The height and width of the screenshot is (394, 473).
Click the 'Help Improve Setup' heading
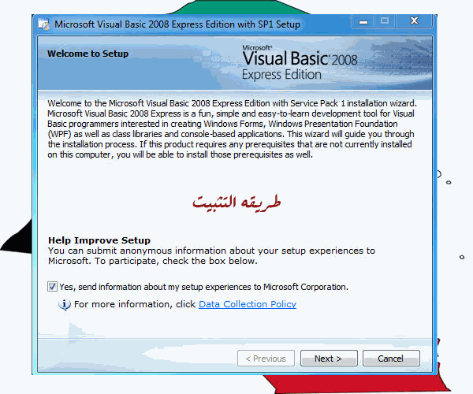[x=99, y=240]
